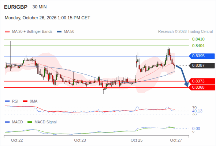Click the RSI 70 level label
Image resolution: width=216 pixels, height=146 pixels.
[194, 107]
